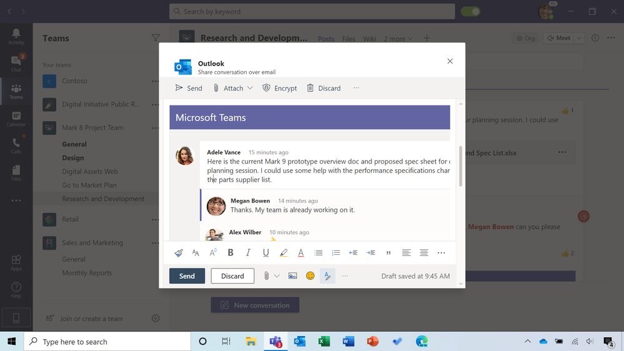The image size is (624, 351).
Task: Toggle bold formatting
Action: tap(230, 253)
